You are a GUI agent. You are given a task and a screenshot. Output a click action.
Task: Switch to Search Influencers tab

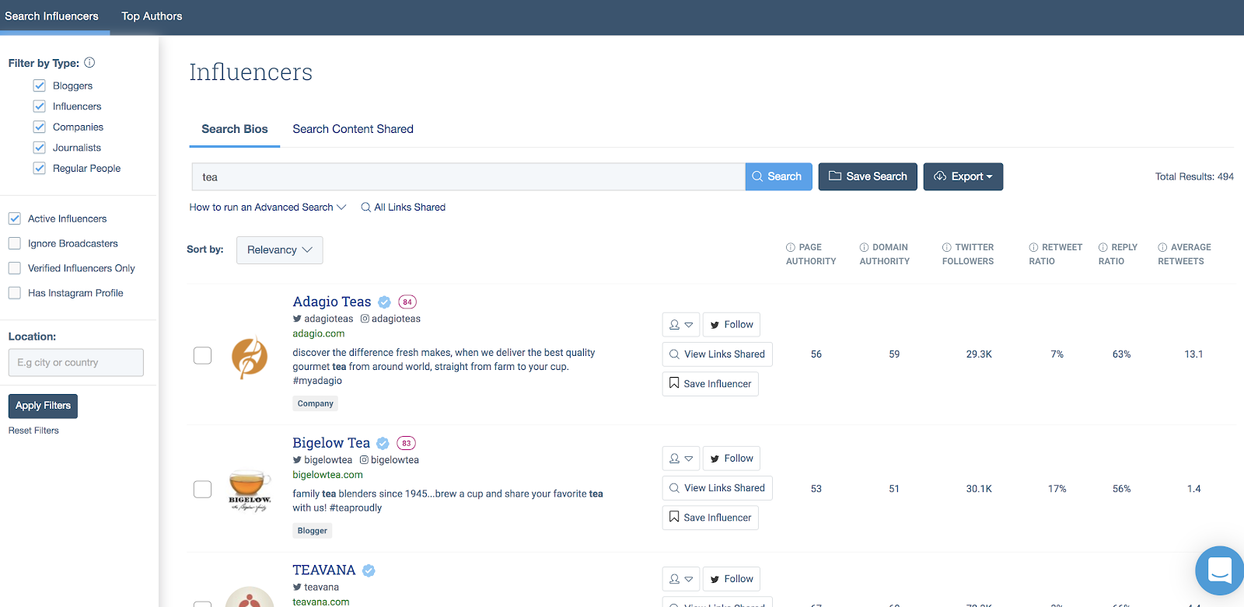click(x=52, y=16)
